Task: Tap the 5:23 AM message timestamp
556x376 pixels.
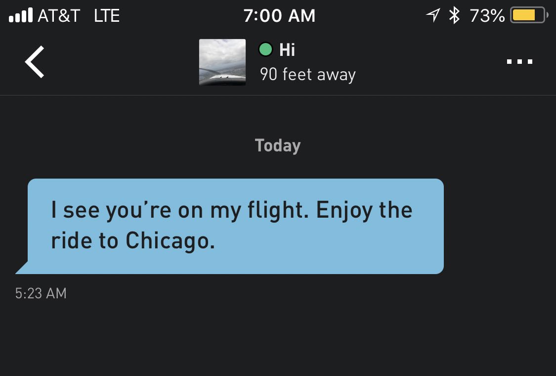Action: click(41, 293)
